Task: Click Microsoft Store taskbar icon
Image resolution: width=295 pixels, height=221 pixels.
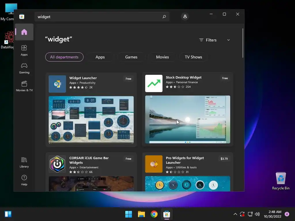Action: click(167, 214)
